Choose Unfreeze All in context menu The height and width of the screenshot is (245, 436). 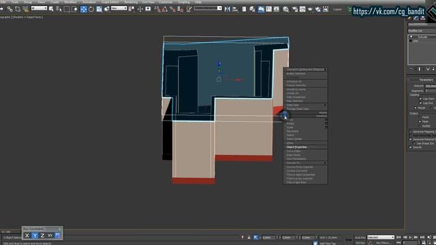[305, 82]
